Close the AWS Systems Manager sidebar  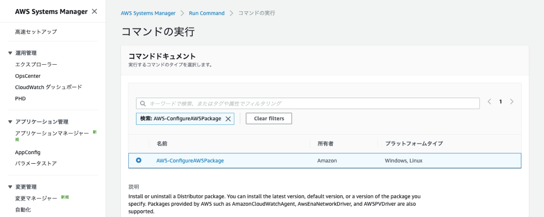[94, 11]
